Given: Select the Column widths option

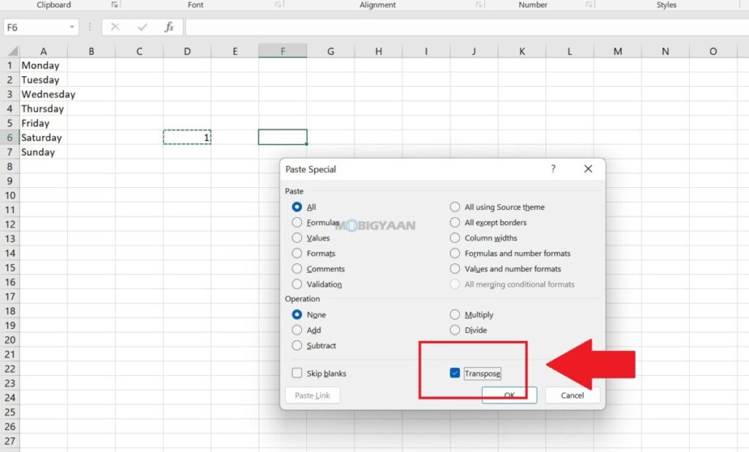Looking at the screenshot, I should 455,238.
